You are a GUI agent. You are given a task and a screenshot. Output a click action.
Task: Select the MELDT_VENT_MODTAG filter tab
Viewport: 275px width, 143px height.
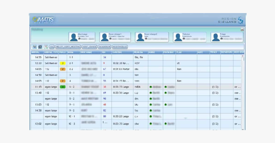tap(68, 47)
